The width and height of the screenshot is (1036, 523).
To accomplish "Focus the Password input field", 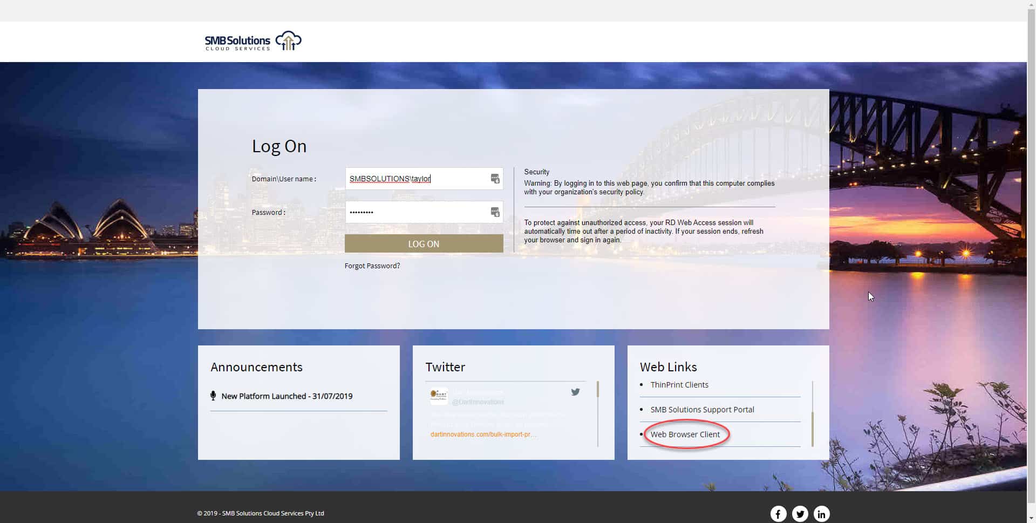I will [x=415, y=212].
